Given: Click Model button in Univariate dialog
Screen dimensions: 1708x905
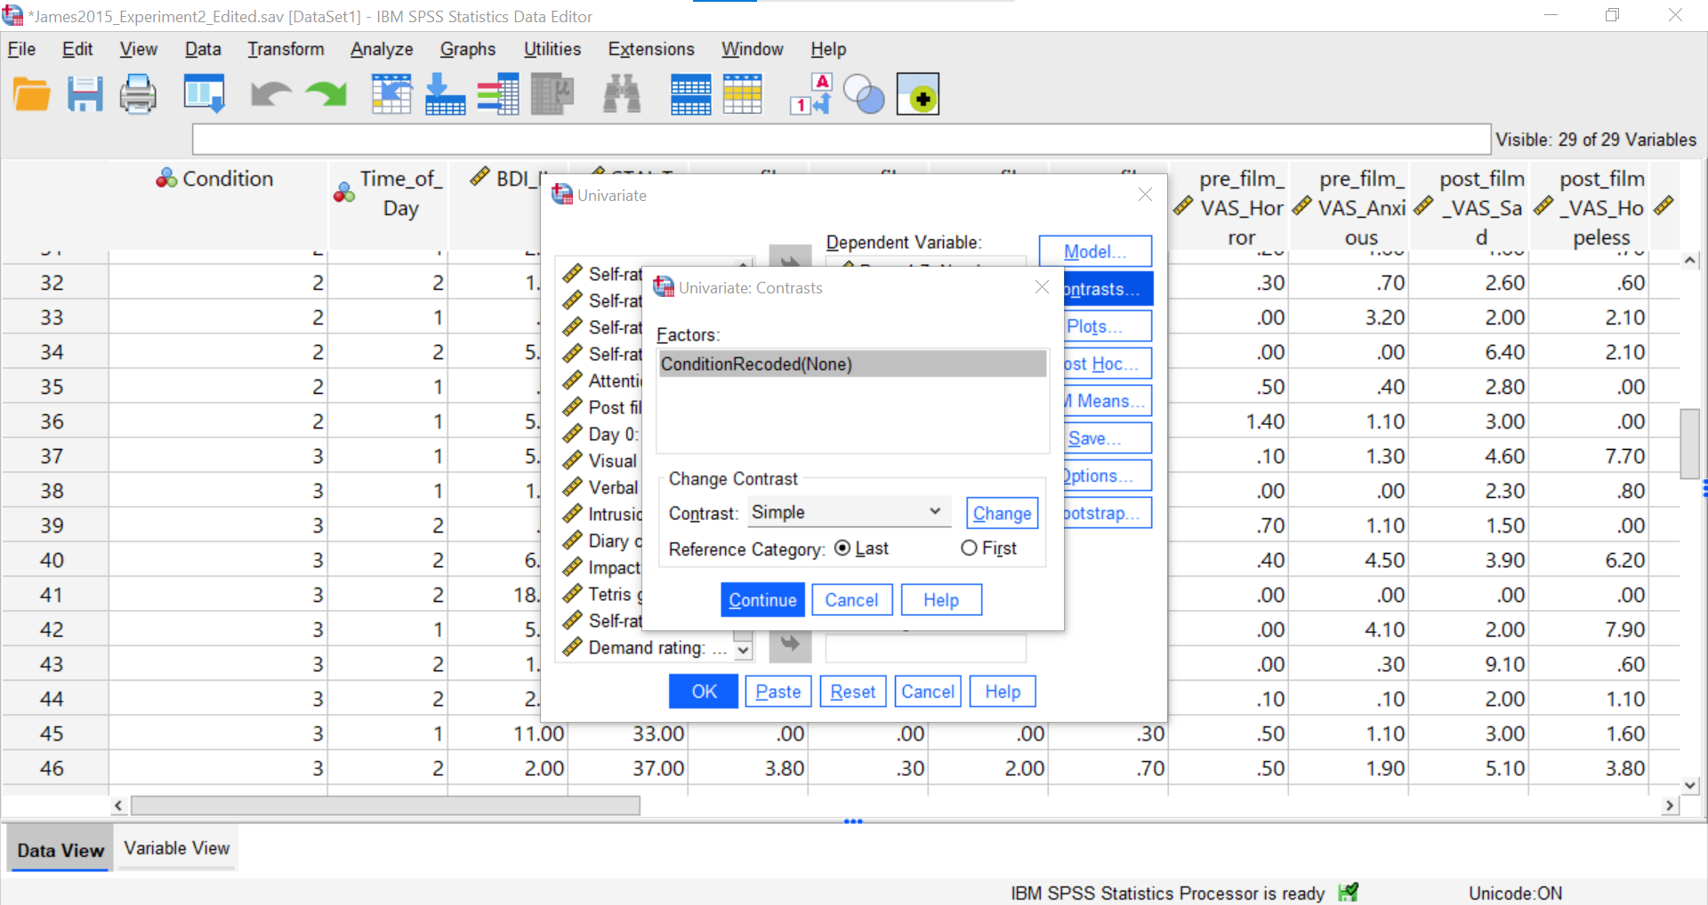Looking at the screenshot, I should coord(1095,252).
